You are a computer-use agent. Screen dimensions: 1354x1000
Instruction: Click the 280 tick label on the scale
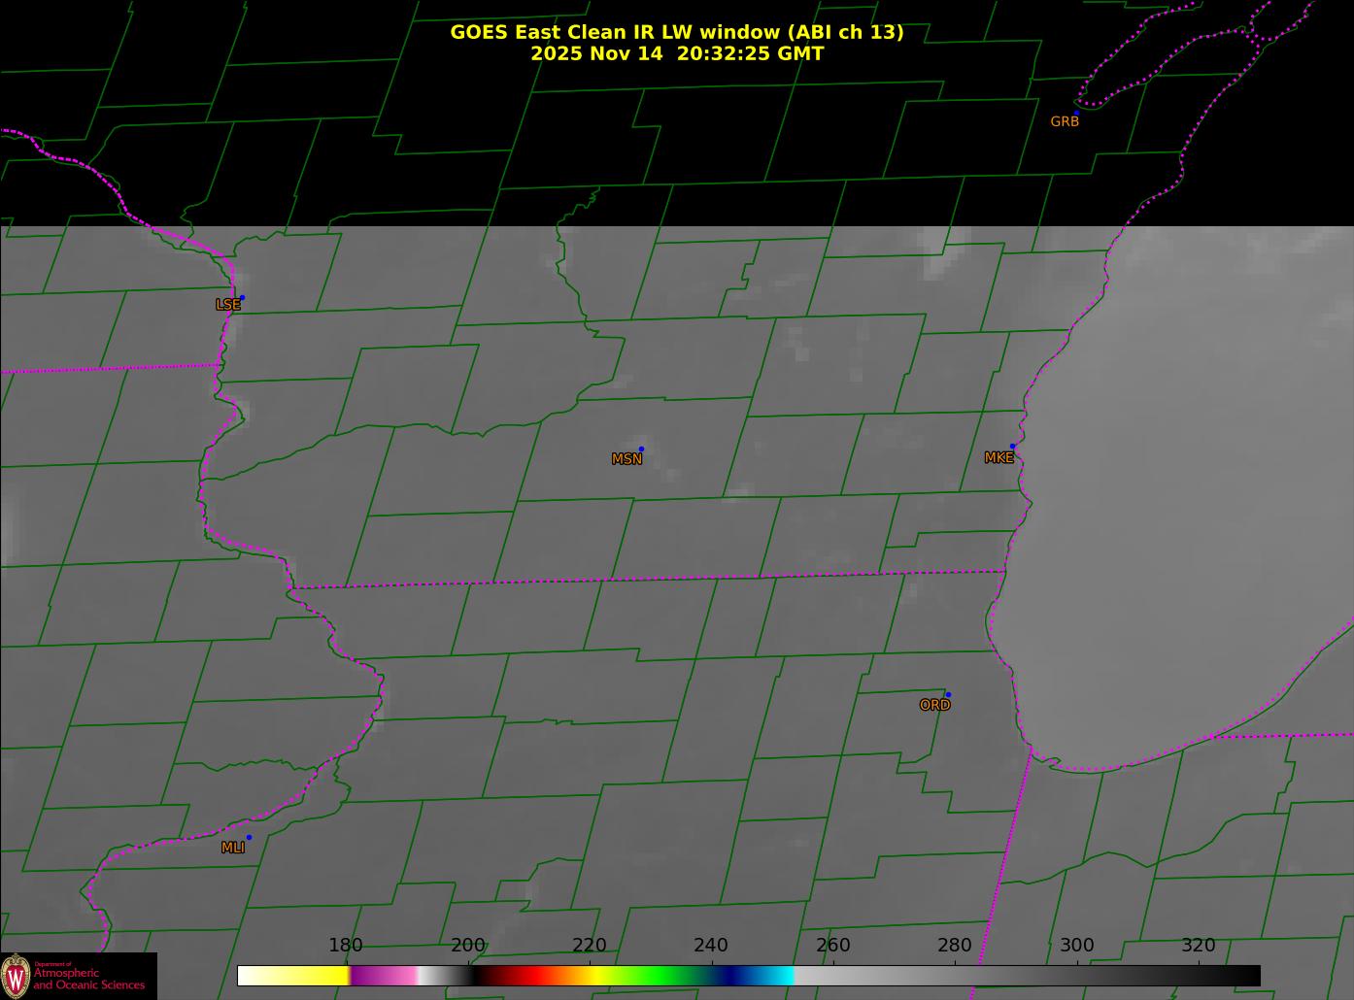(954, 946)
